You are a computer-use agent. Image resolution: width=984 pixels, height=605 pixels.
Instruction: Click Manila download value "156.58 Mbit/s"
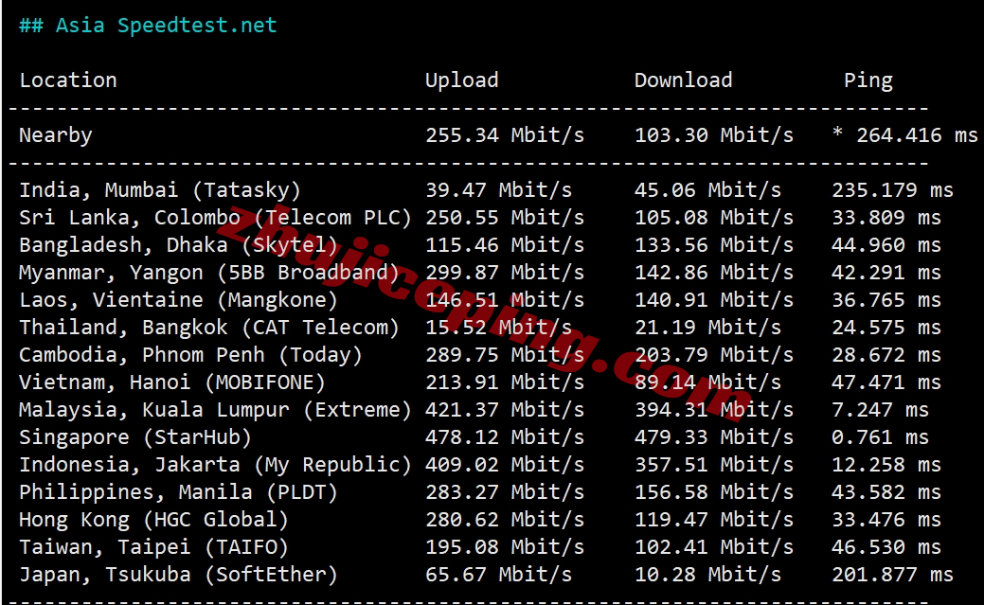point(714,492)
